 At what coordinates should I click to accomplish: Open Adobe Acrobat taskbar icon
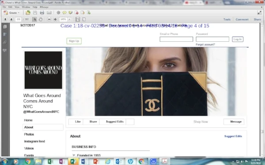pos(165,161)
